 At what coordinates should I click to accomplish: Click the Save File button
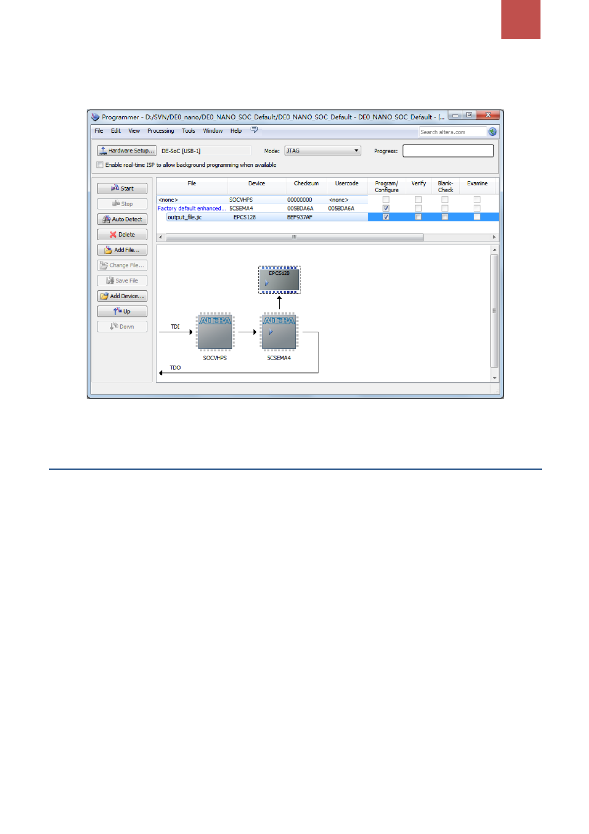pyautogui.click(x=122, y=280)
